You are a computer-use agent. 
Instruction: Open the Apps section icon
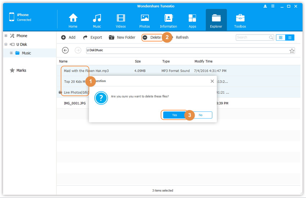pos(192,18)
